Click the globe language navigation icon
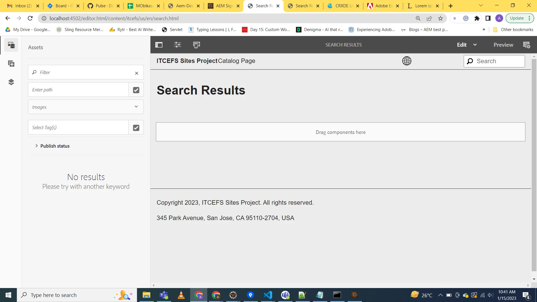The height and width of the screenshot is (302, 537). pyautogui.click(x=407, y=61)
